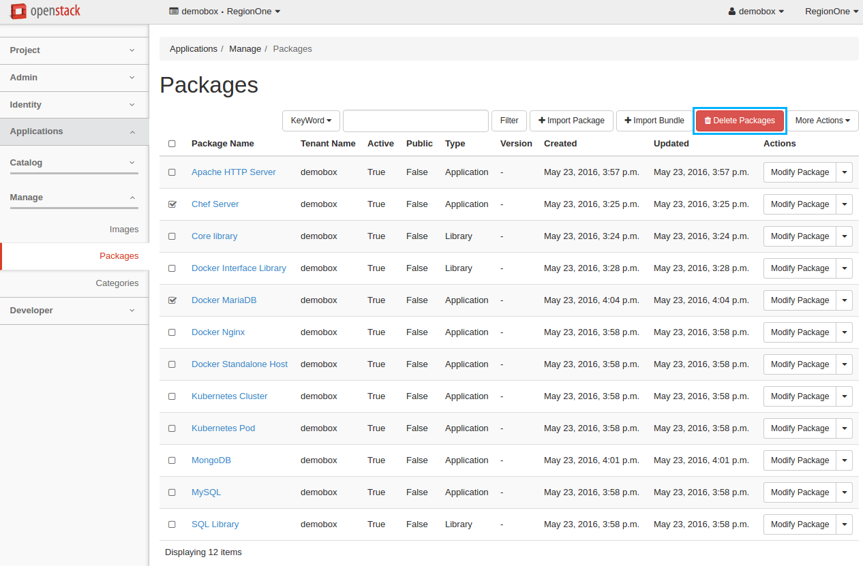The image size is (863, 566).
Task: Switch to the Images page in Manage
Action: pyautogui.click(x=124, y=229)
